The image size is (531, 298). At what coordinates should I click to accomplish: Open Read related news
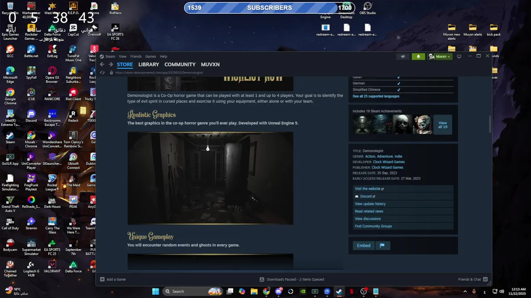click(x=369, y=211)
